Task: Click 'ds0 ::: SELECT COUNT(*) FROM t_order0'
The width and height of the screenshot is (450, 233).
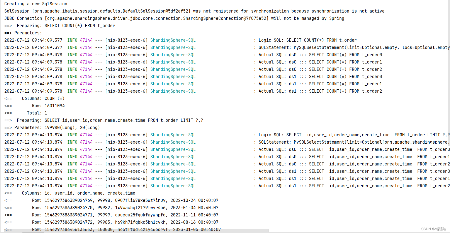Action: tap(335, 55)
